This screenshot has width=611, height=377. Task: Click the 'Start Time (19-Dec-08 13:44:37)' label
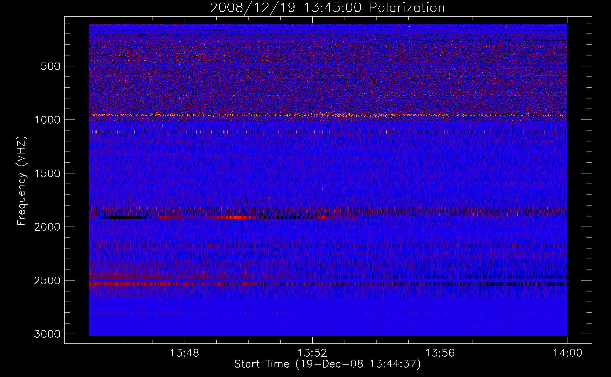pos(327,364)
